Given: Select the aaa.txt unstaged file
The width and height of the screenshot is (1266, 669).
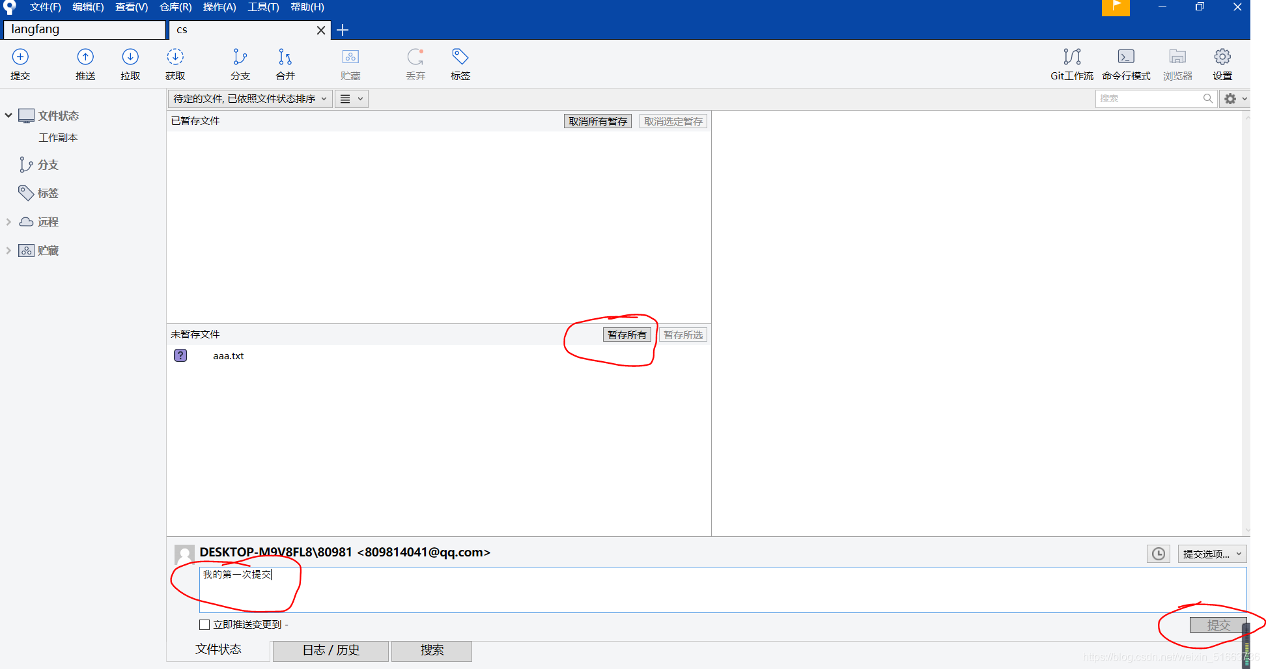Looking at the screenshot, I should (x=229, y=356).
